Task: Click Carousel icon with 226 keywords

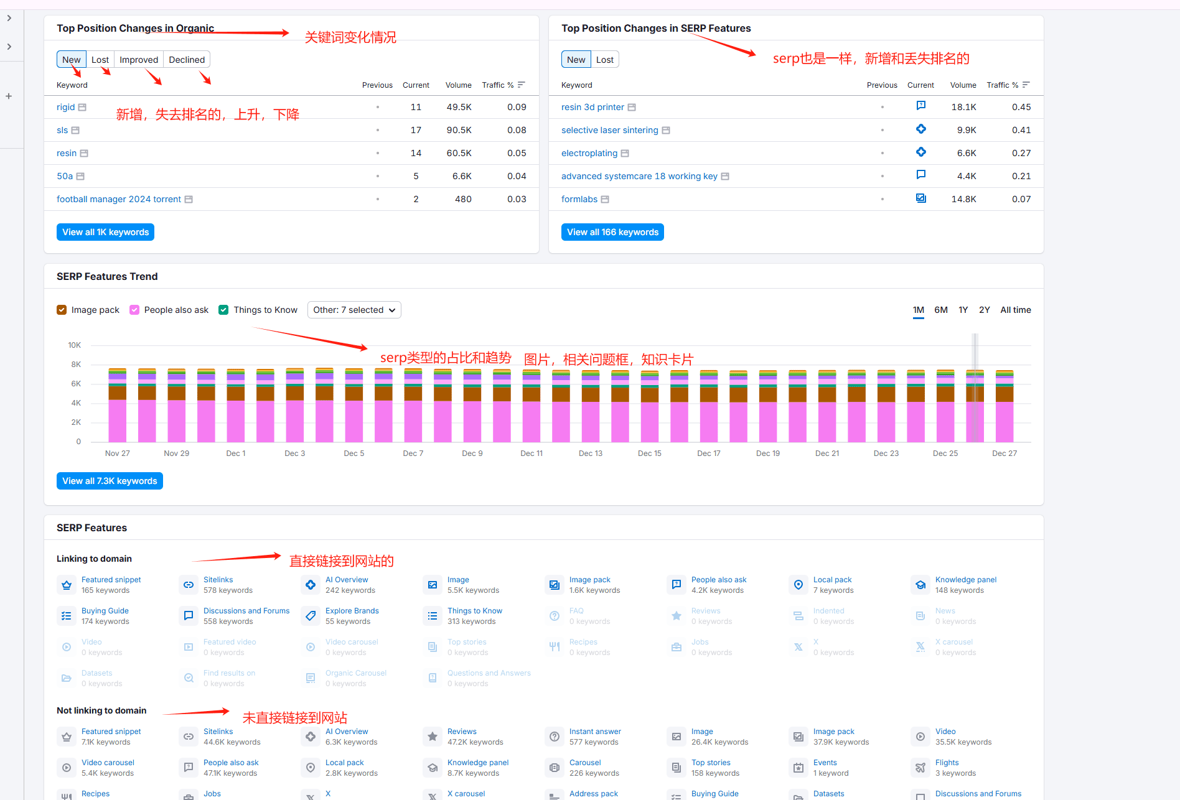Action: [x=555, y=768]
